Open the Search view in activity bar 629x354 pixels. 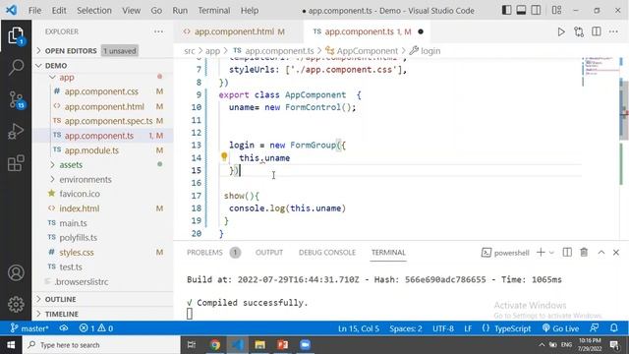click(16, 67)
